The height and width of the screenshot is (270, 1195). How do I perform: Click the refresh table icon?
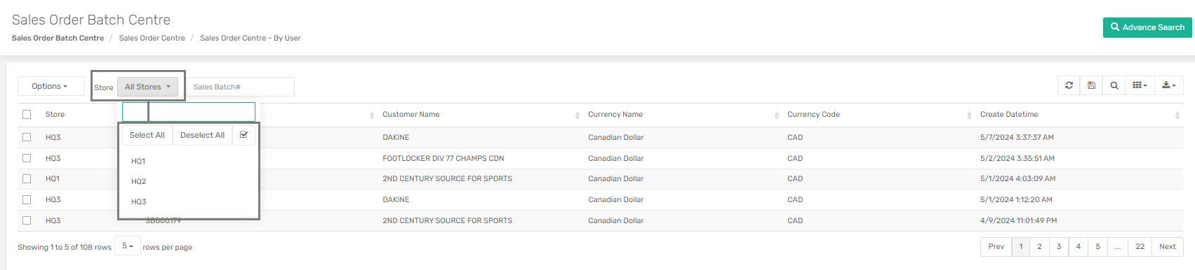[x=1069, y=85]
